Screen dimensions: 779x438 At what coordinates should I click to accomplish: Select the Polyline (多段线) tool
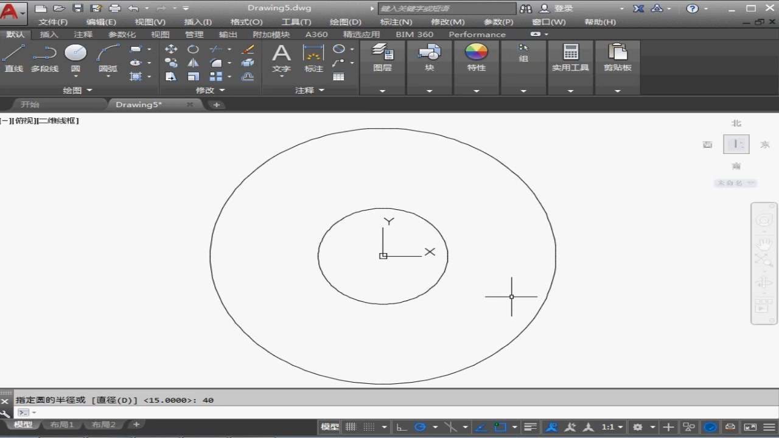(x=44, y=58)
